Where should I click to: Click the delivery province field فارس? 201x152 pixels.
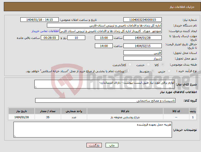143,53
